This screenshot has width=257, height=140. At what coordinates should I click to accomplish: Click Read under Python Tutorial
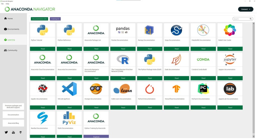pyautogui.click(x=43, y=49)
